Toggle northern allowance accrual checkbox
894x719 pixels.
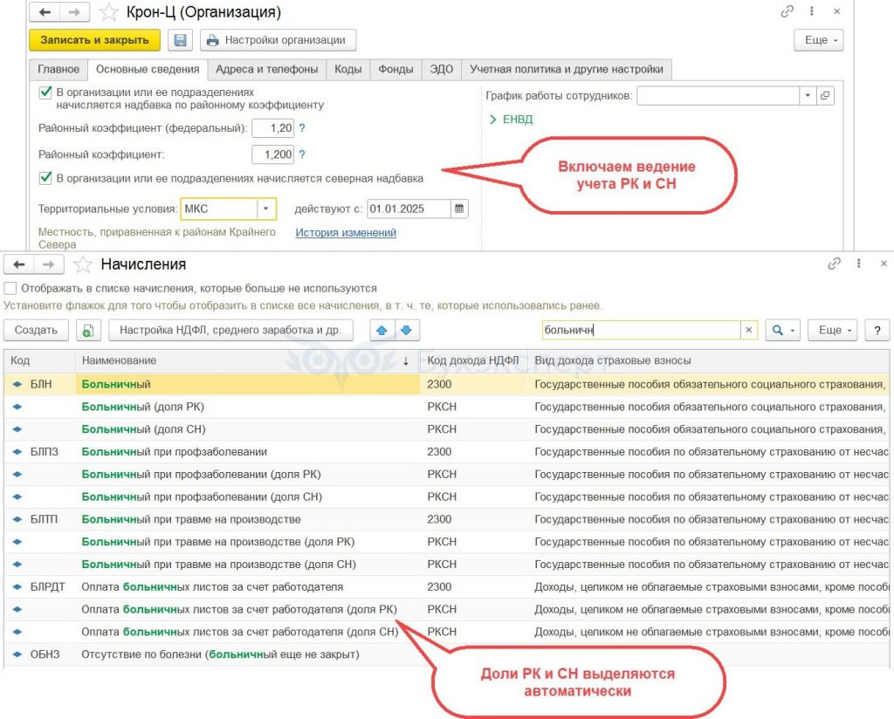45,178
